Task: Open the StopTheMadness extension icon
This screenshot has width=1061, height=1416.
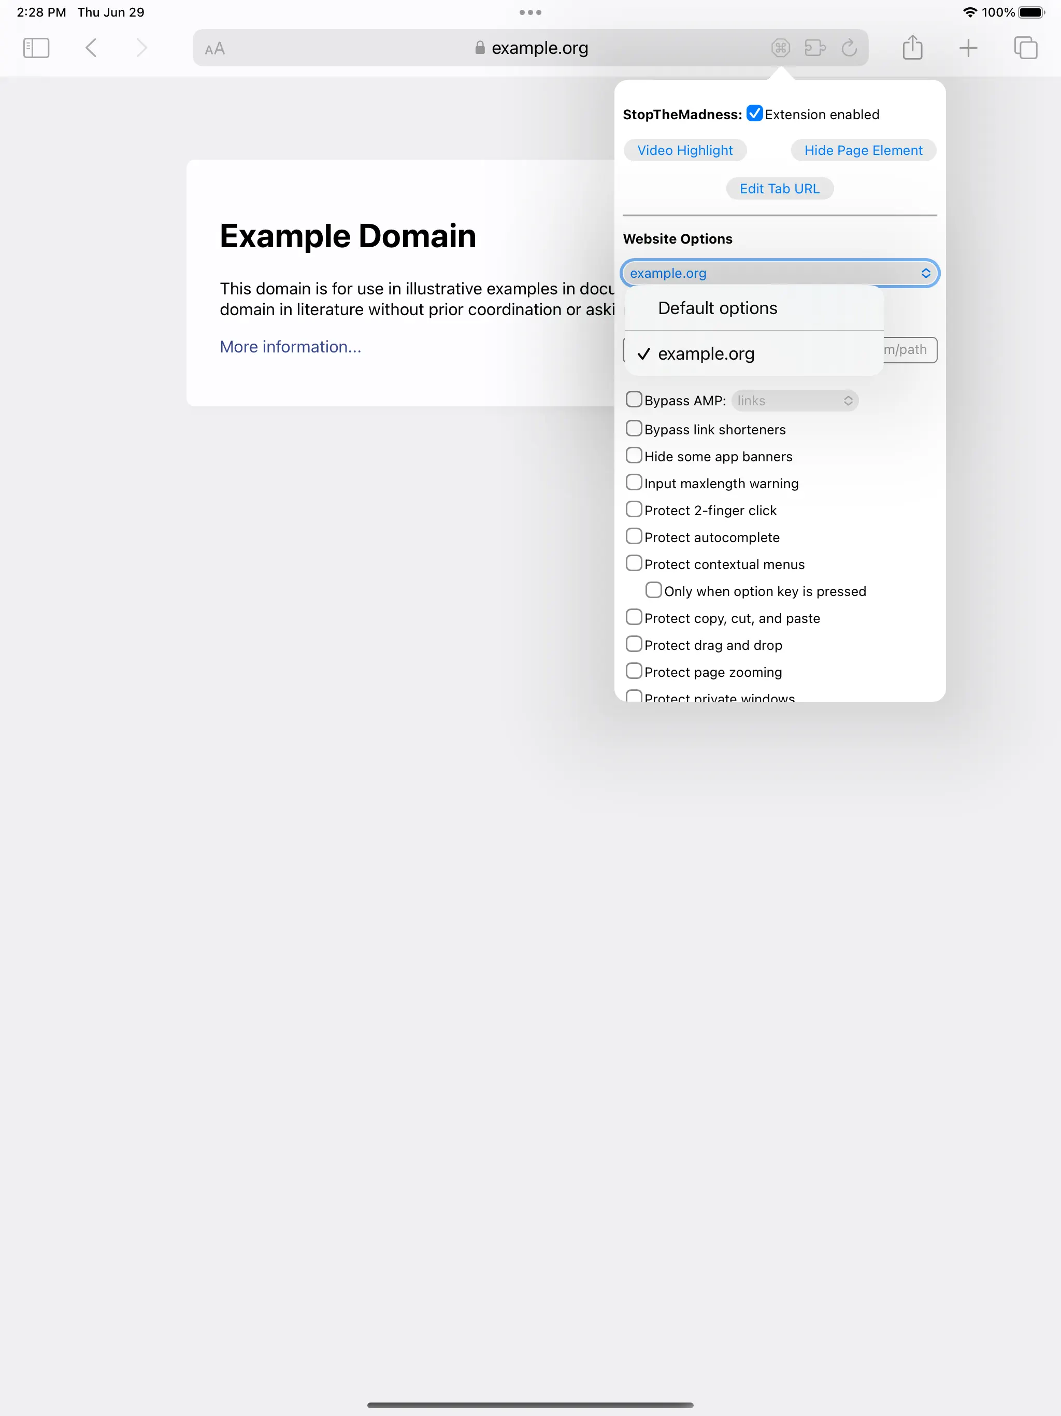Action: [x=780, y=48]
